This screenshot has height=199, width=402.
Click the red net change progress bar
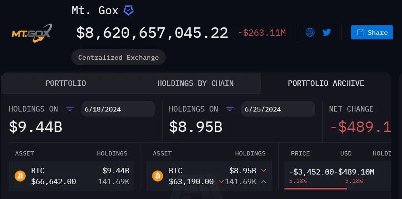(316, 188)
